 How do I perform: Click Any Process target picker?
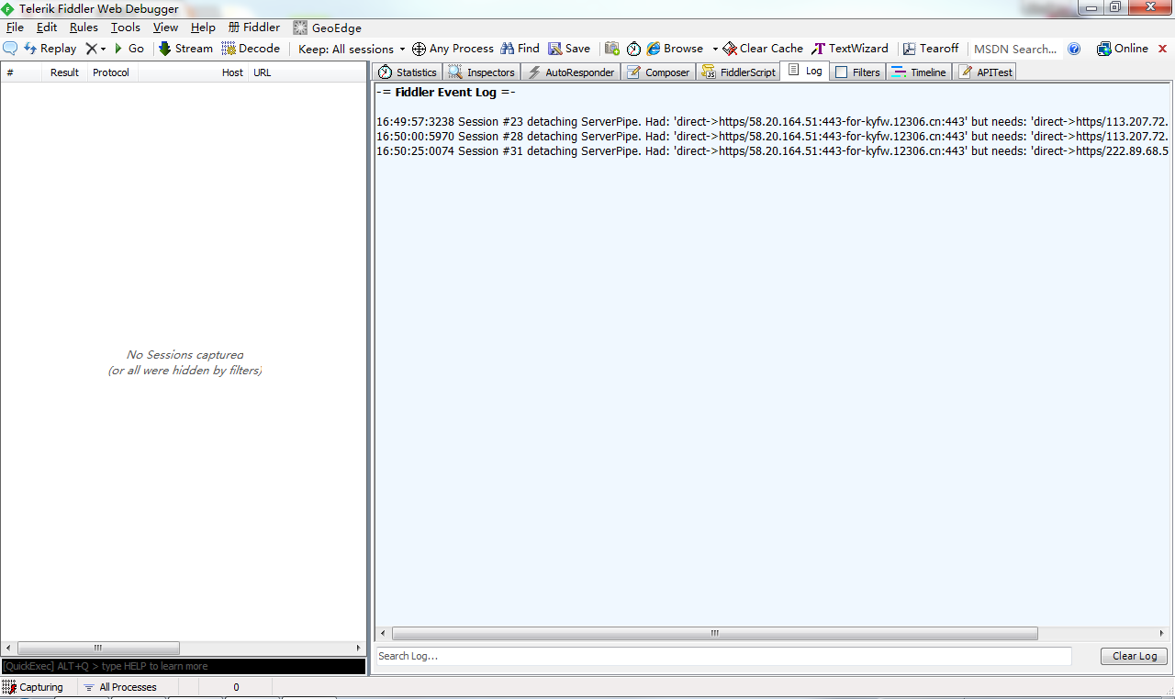point(453,49)
